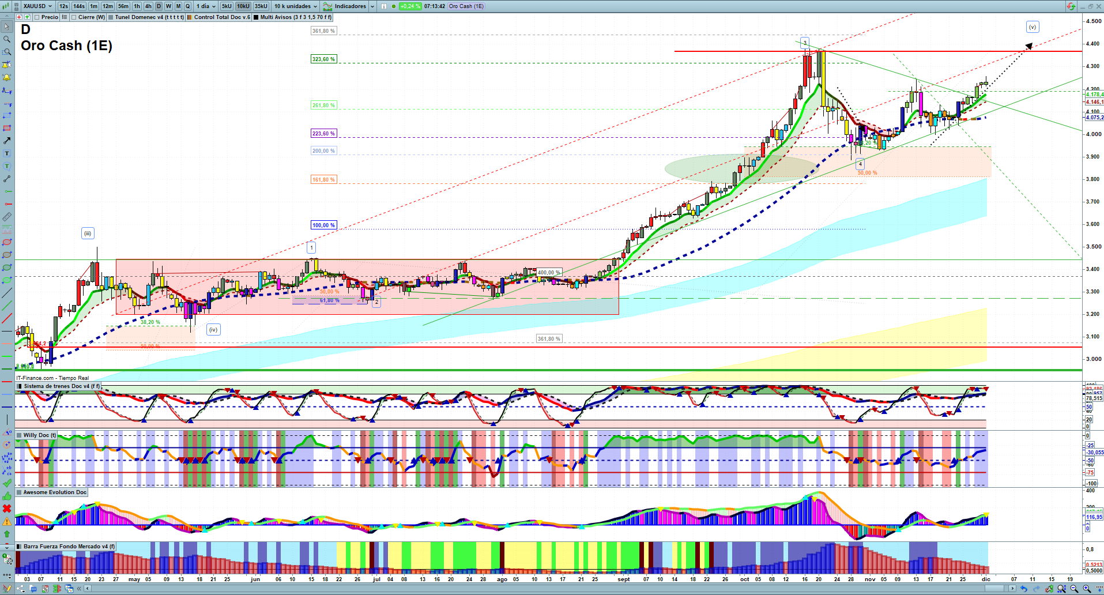Choose the black arrow drawing tool

pos(7,141)
